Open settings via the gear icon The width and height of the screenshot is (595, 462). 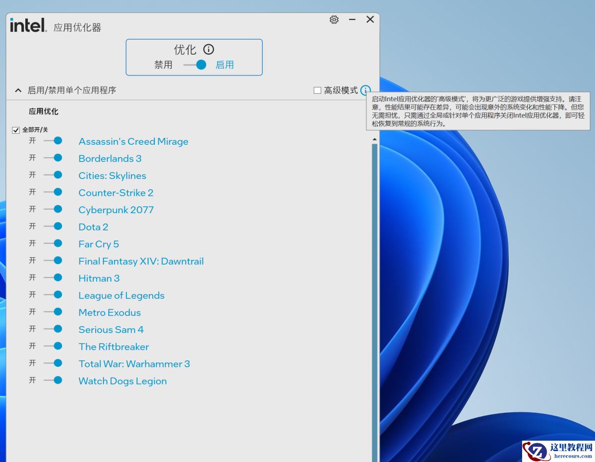coord(334,19)
